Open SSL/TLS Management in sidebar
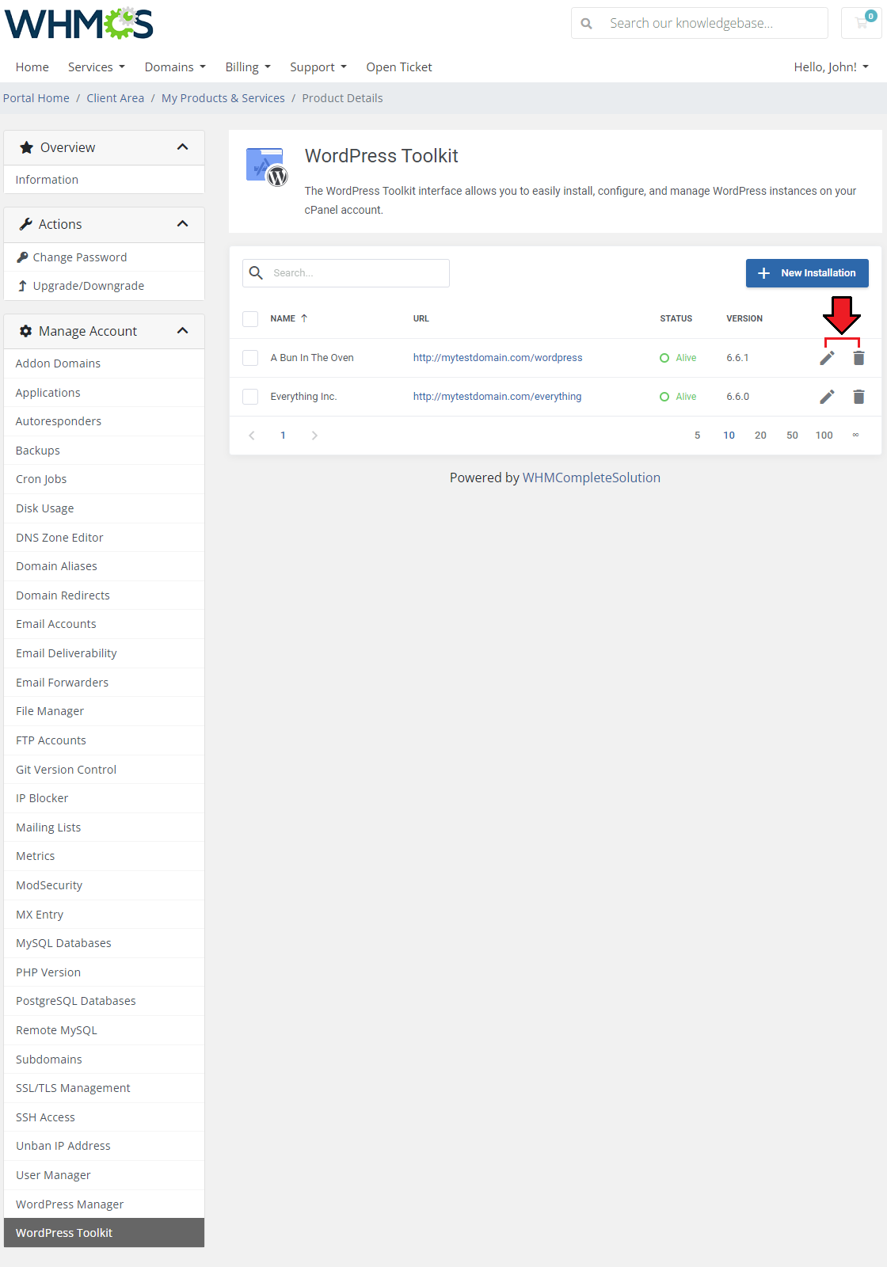887x1267 pixels. click(105, 1088)
